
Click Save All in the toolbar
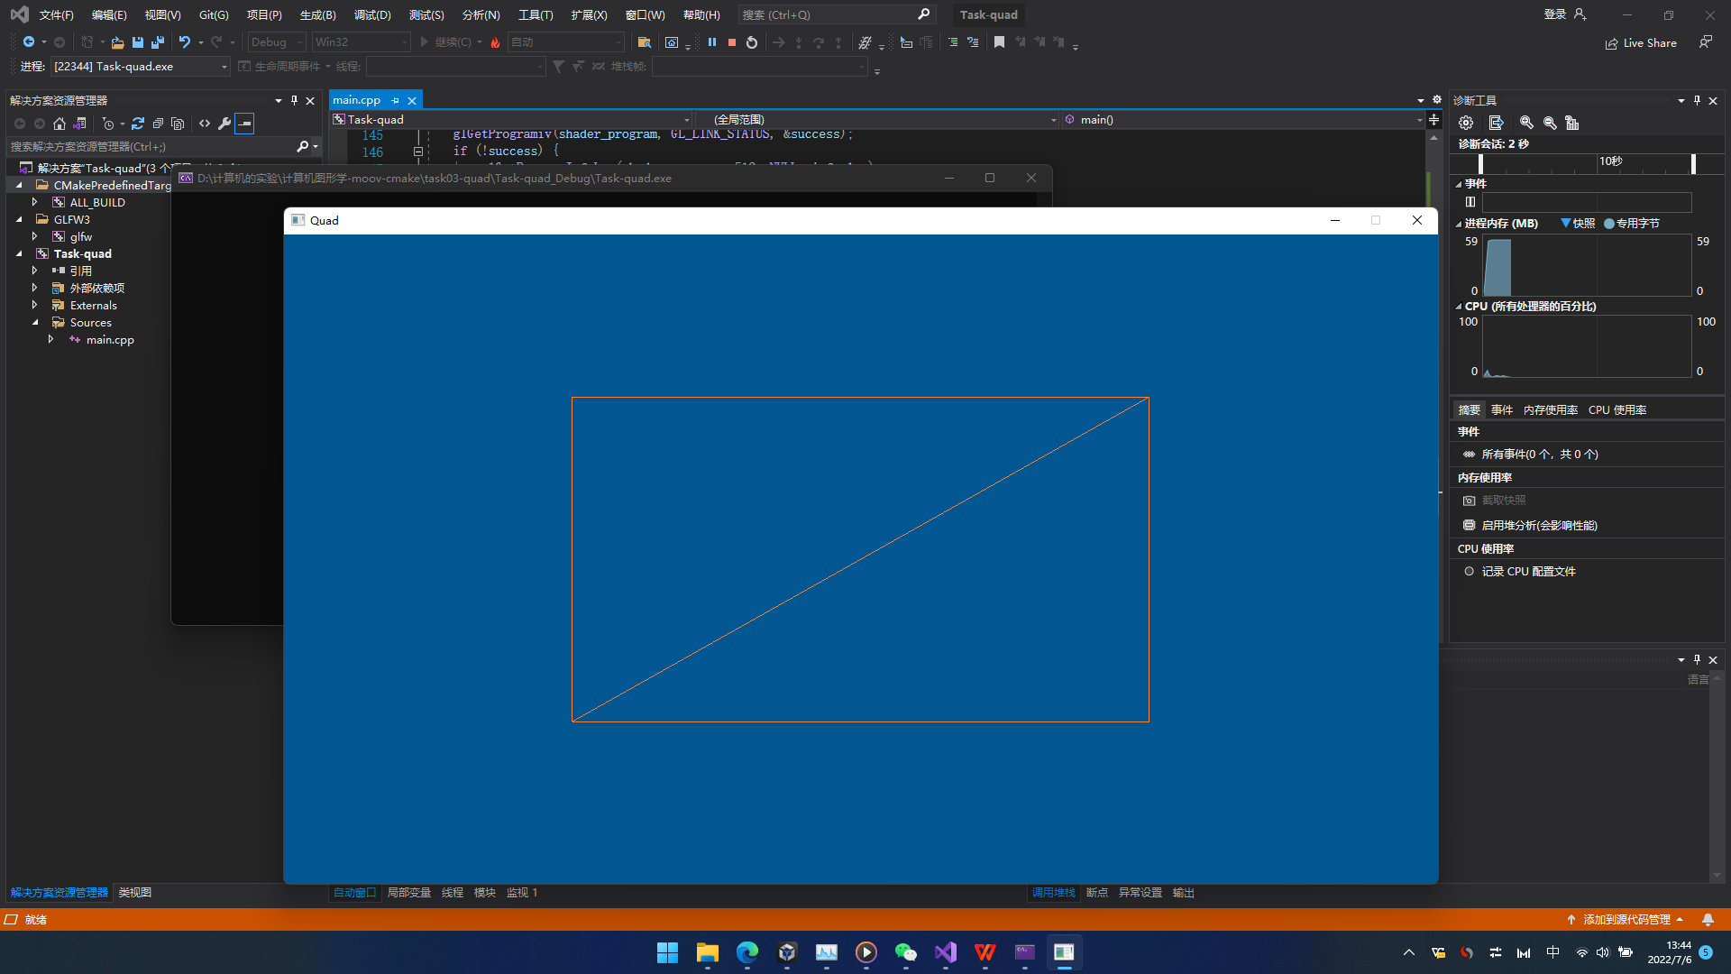coord(158,42)
